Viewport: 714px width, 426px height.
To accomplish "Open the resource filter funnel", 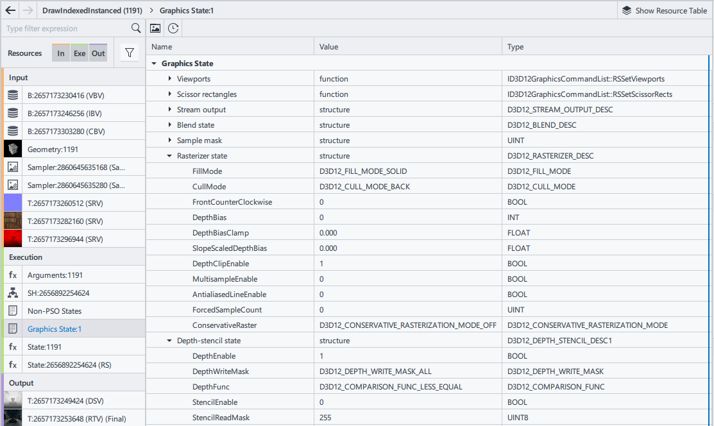I will tap(130, 53).
